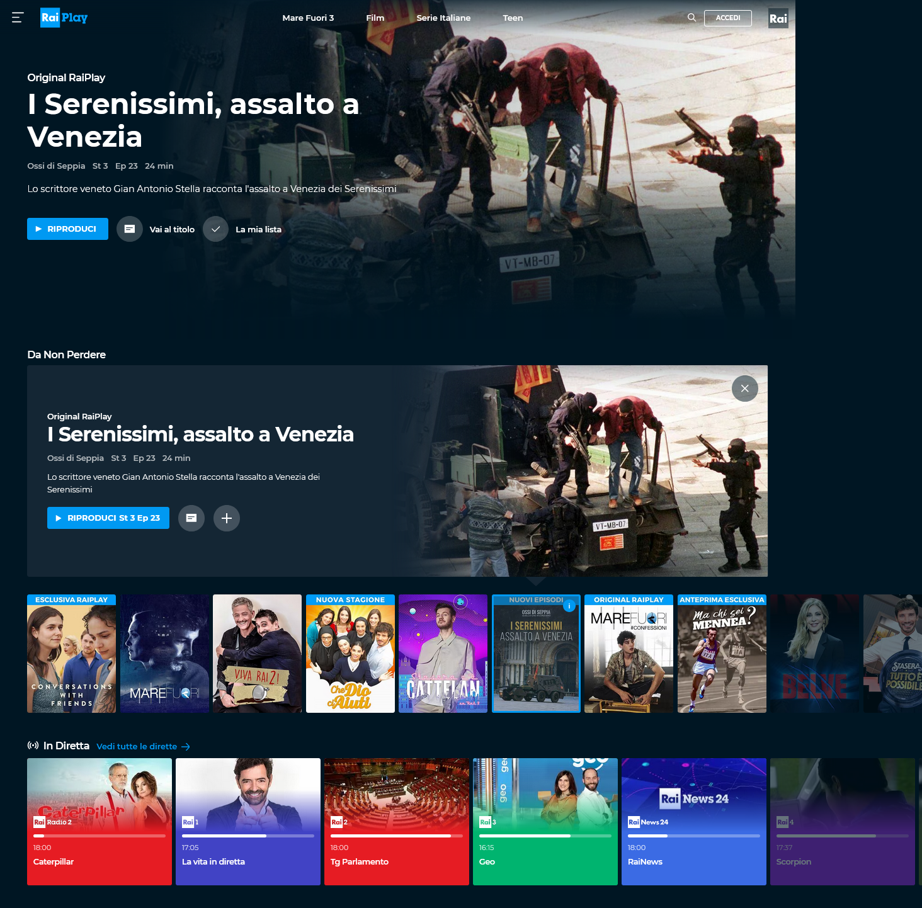Toggle La mia lista checkmark icon
The image size is (922, 908).
pyautogui.click(x=215, y=229)
